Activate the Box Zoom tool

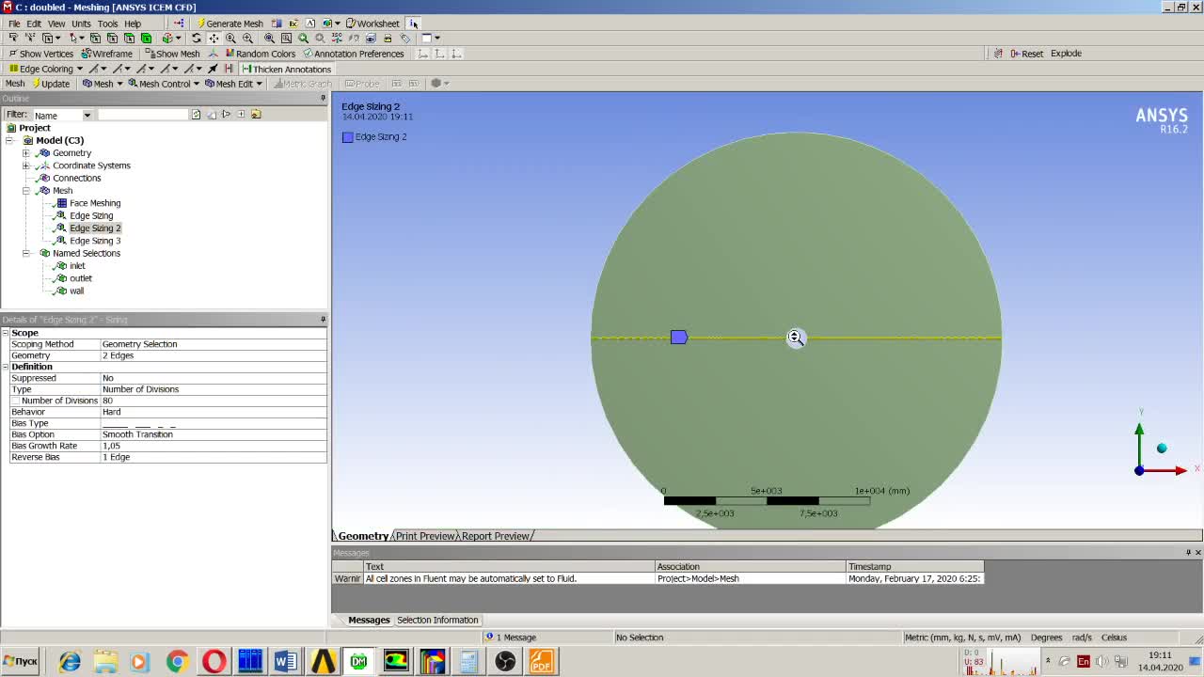(247, 39)
